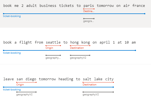Select ticket-booking label of first utterance

click(x=12, y=16)
